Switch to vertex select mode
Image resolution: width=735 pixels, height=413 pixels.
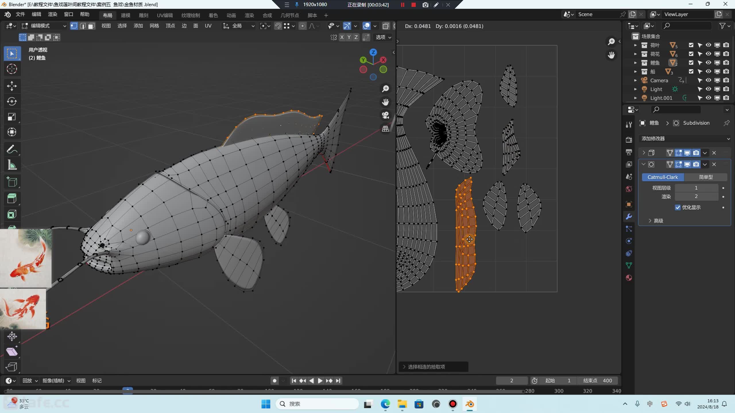pos(74,26)
